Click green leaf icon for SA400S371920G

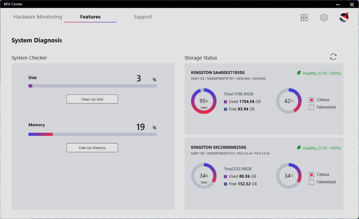click(x=299, y=73)
